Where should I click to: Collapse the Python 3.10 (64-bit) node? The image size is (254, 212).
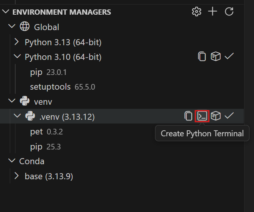(17, 57)
